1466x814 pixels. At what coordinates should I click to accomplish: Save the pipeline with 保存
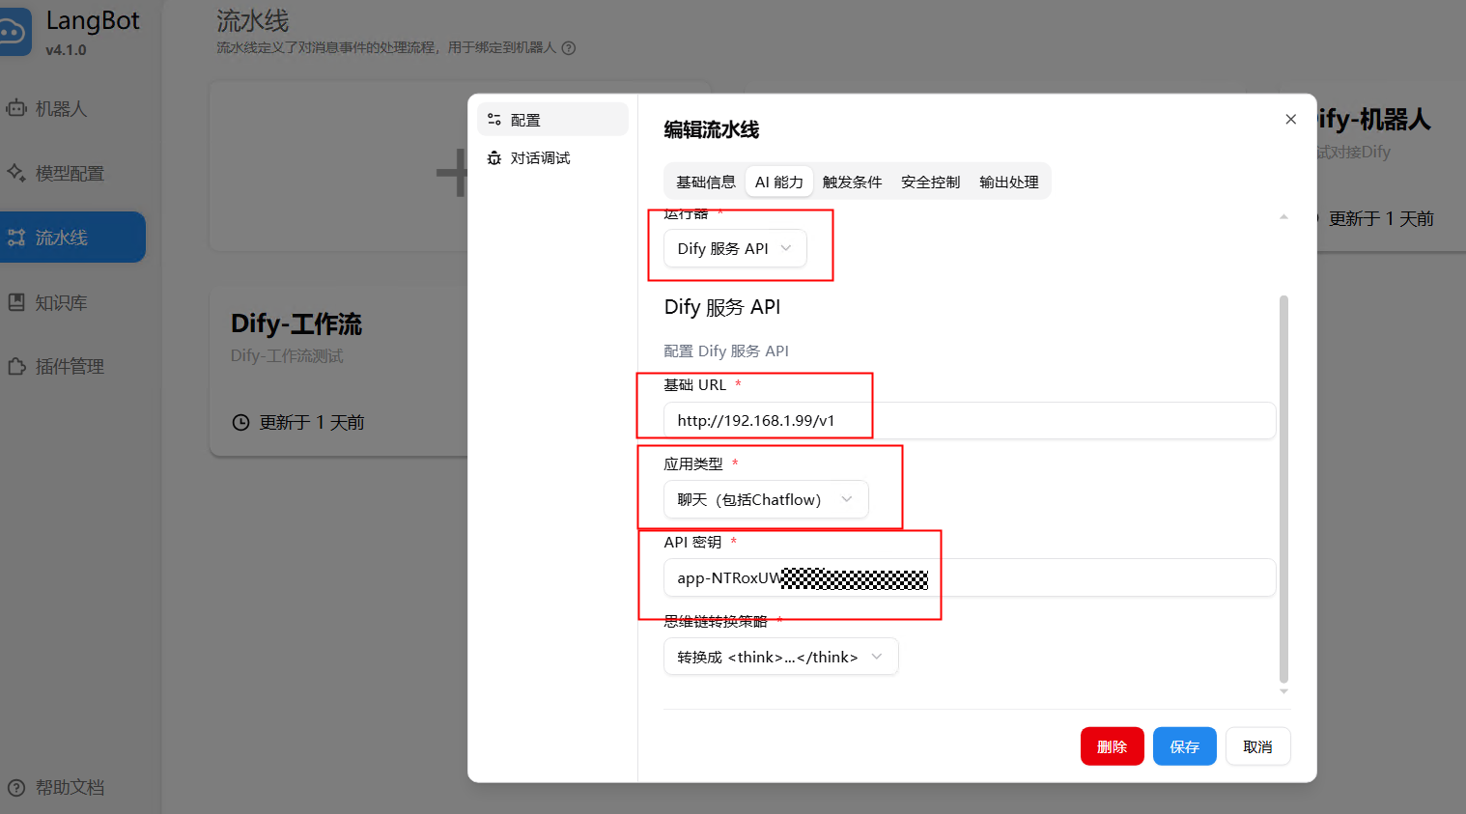pos(1185,746)
